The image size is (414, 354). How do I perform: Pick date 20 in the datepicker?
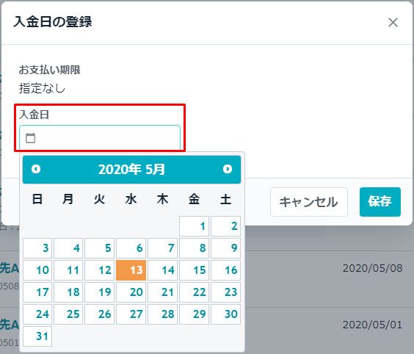pyautogui.click(x=131, y=292)
